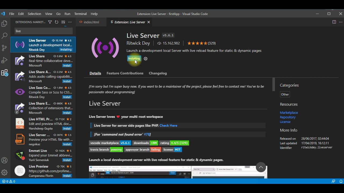Open the File menu

click(x=12, y=14)
